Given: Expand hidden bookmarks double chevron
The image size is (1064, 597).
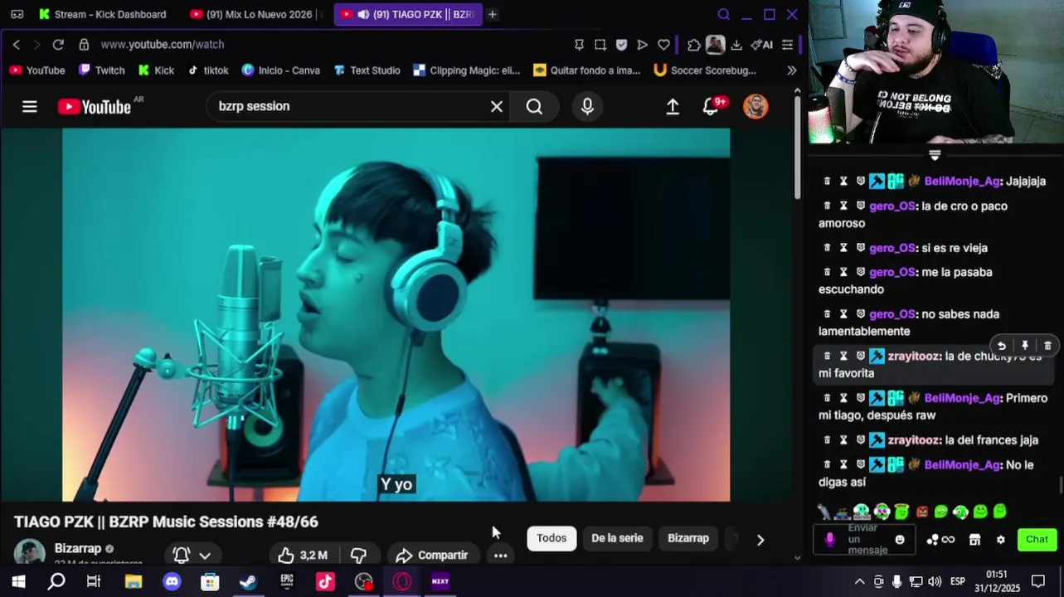Looking at the screenshot, I should coord(791,70).
